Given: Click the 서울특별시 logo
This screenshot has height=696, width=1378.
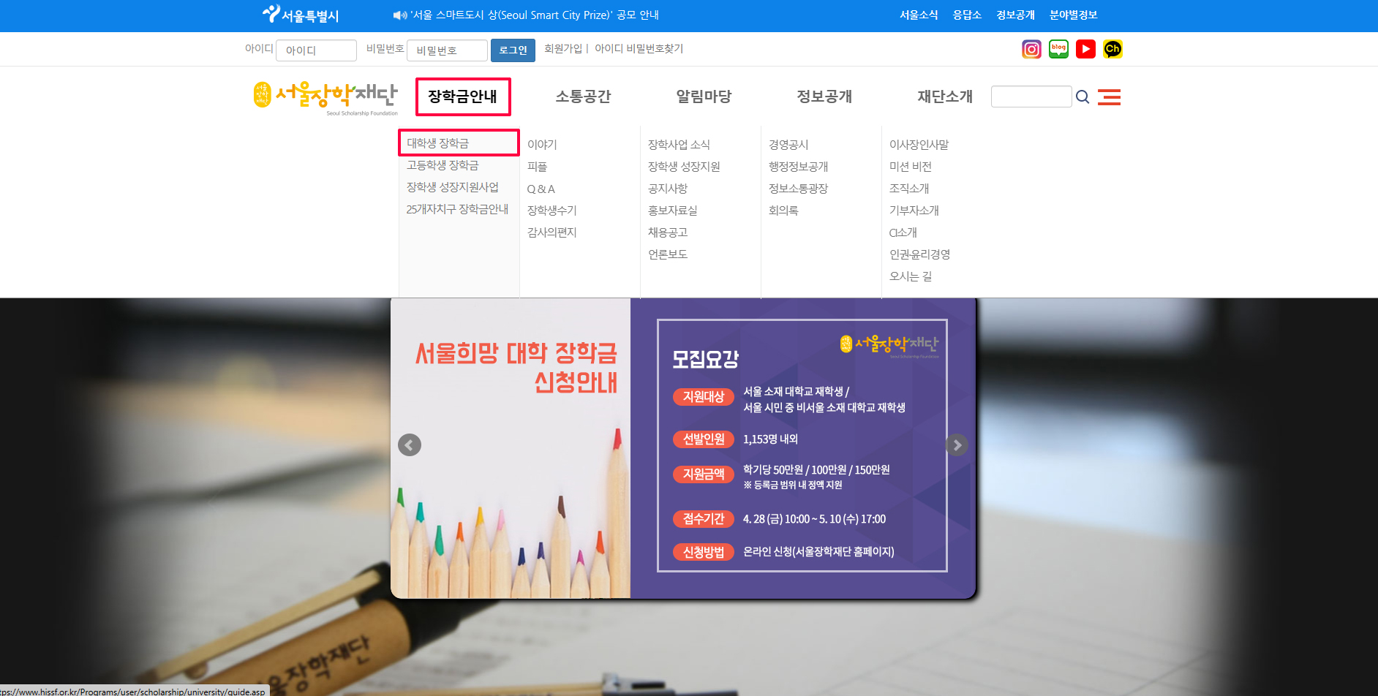Looking at the screenshot, I should 301,15.
